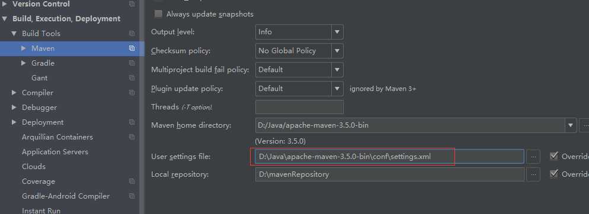589x214 pixels.
Task: Collapse Build, Execution, Deployment section
Action: [x=4, y=19]
